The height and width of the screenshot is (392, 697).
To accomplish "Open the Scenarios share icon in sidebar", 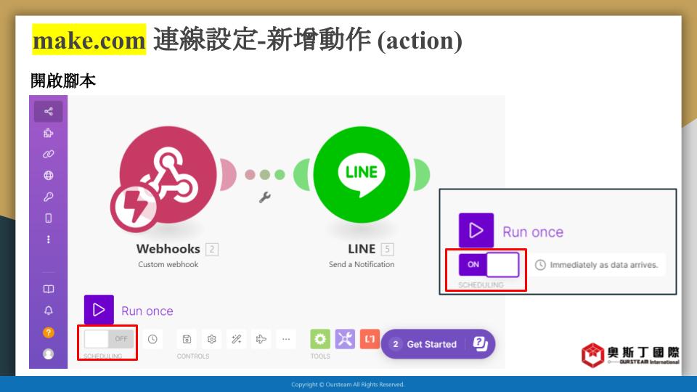I will click(49, 111).
